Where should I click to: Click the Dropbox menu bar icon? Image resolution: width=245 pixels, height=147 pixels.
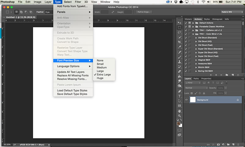[x=176, y=2]
